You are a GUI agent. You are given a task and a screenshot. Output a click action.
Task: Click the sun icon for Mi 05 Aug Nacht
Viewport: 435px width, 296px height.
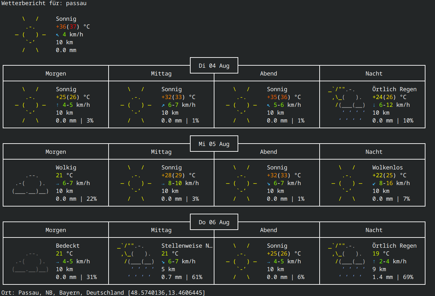click(347, 183)
